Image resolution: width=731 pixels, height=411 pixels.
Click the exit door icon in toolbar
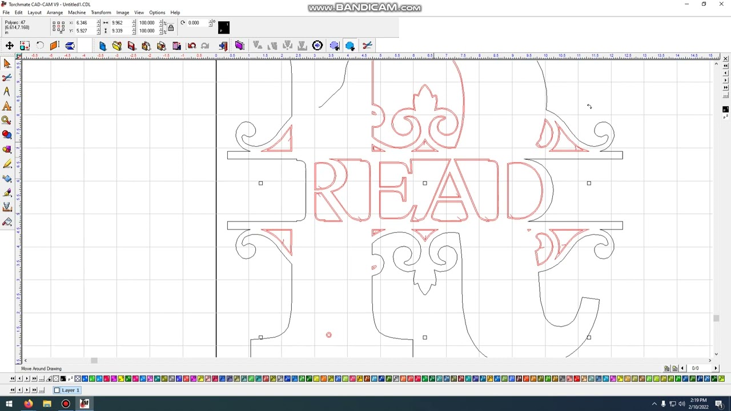point(223,46)
